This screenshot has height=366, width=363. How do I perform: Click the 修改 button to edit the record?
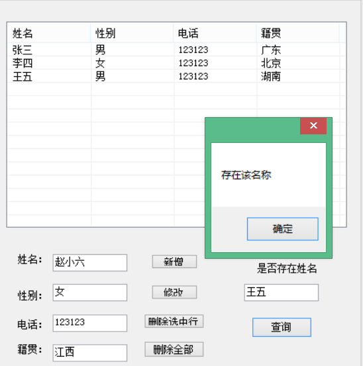coord(174,292)
